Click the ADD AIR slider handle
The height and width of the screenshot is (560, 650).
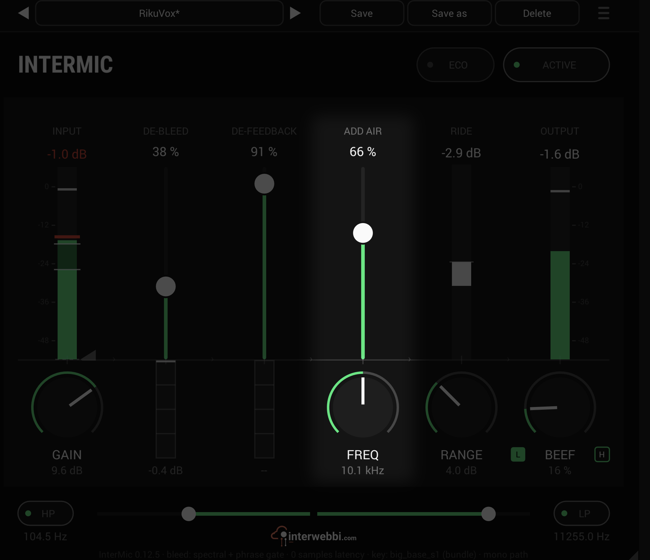[x=363, y=233]
